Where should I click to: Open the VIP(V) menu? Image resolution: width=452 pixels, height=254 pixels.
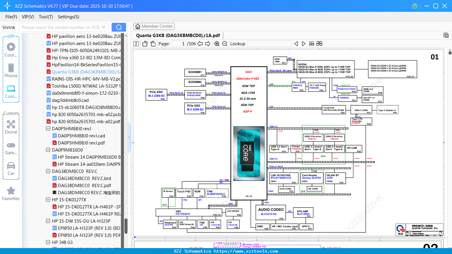point(28,17)
